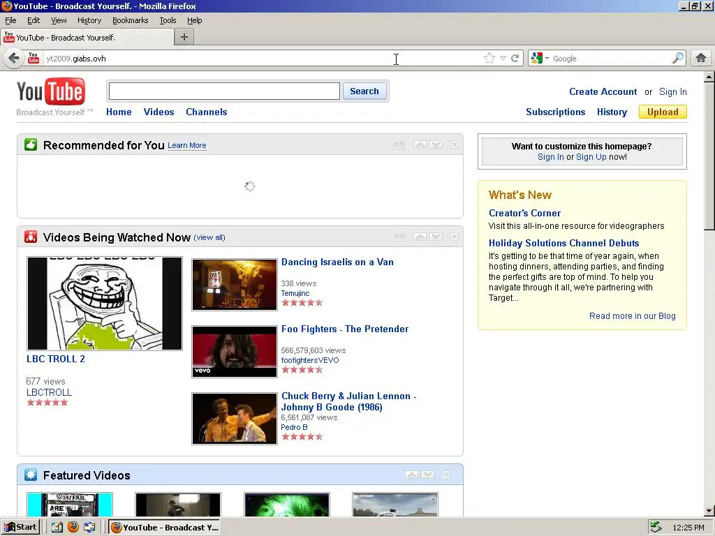715x536 pixels.
Task: Click the show desktop quick launch icon
Action: tap(89, 527)
